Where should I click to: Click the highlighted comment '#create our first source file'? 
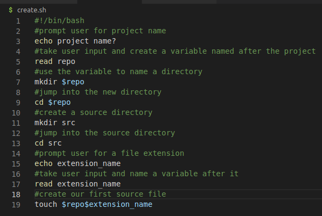click(100, 194)
